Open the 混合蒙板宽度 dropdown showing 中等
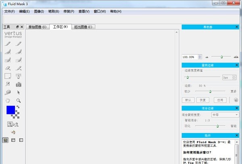Viewport: 242px width, 164px height. click(x=225, y=115)
